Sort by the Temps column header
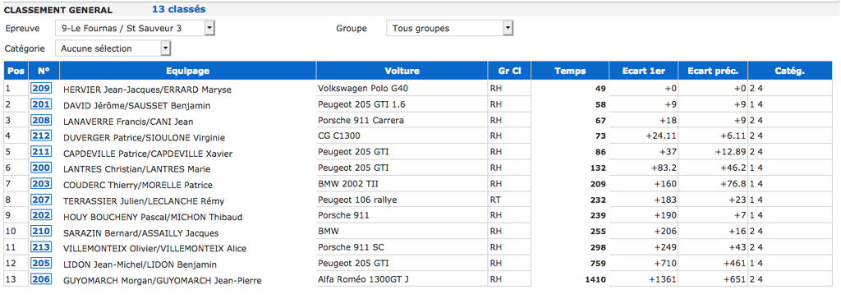Screen dimensions: 841x299 (570, 71)
